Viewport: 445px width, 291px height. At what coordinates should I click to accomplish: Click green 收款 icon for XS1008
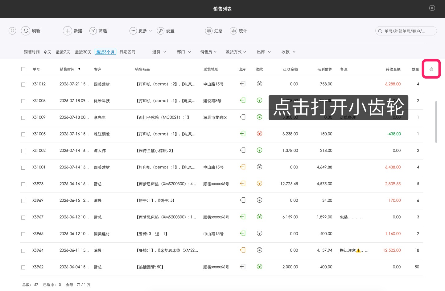259,100
